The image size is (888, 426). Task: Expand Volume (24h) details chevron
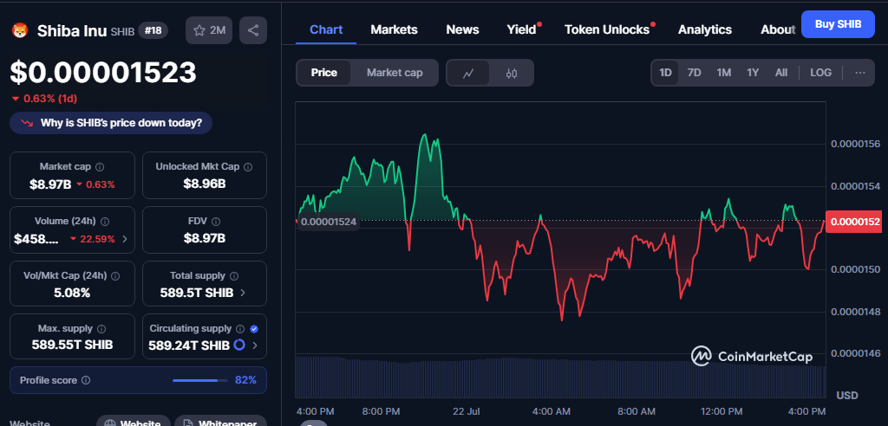(x=125, y=239)
